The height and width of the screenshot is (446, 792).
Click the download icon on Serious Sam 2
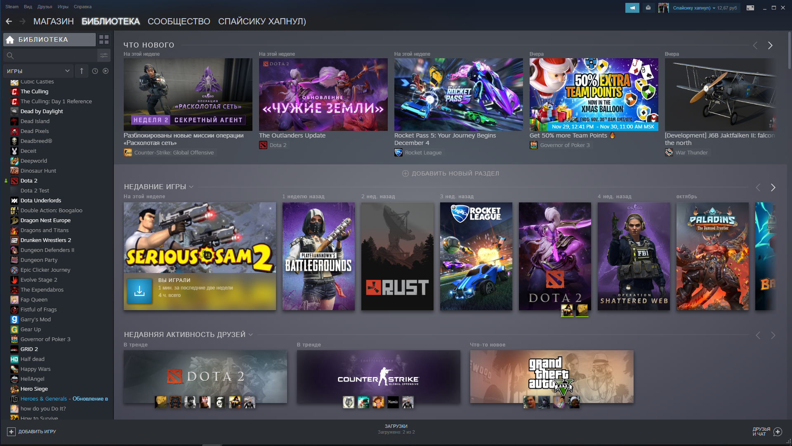point(139,292)
